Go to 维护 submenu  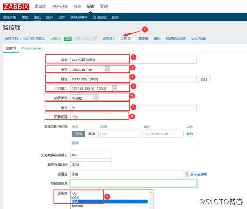[49, 17]
